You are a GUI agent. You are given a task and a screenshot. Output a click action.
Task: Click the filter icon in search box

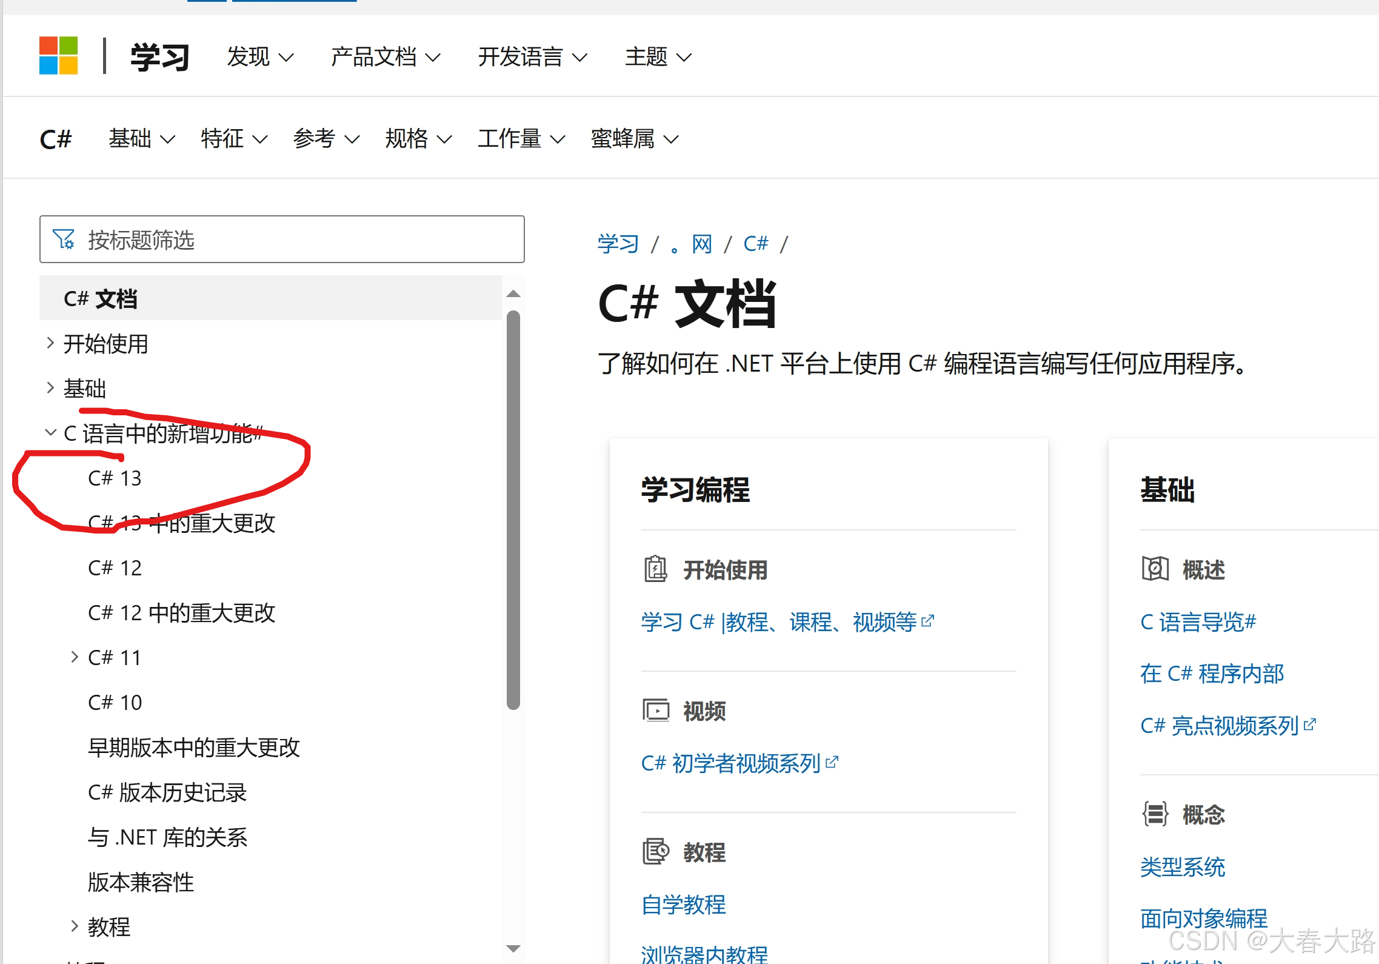pos(63,239)
